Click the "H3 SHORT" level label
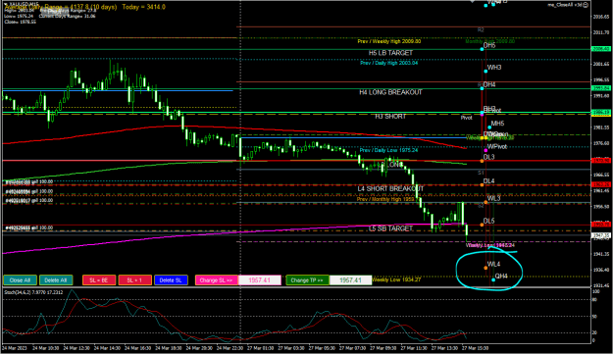 click(x=390, y=117)
